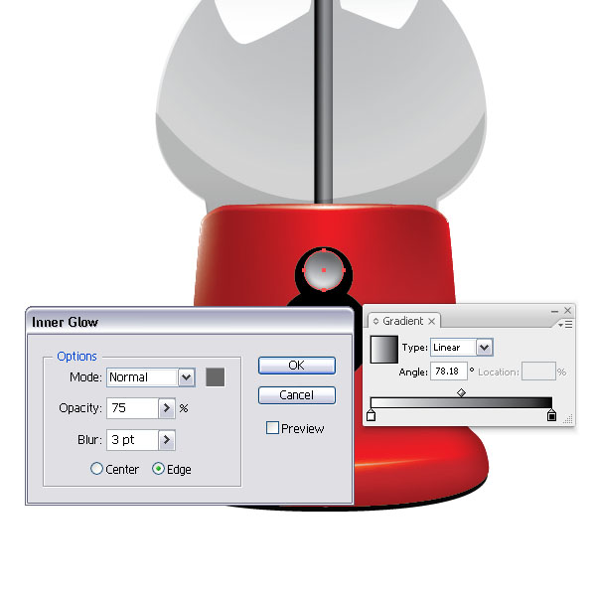Click OK in the Inner Glow dialog
Viewport: 596px width, 596px height.
(x=296, y=366)
